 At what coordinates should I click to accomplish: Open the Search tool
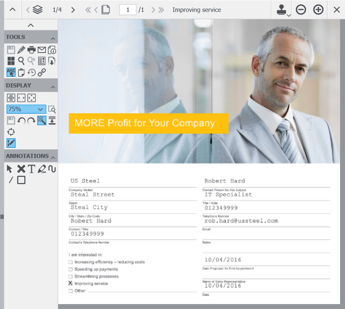point(21,61)
